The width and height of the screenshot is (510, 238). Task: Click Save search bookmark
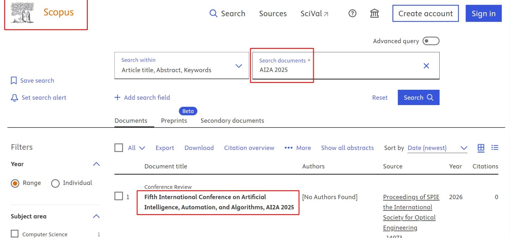[33, 81]
